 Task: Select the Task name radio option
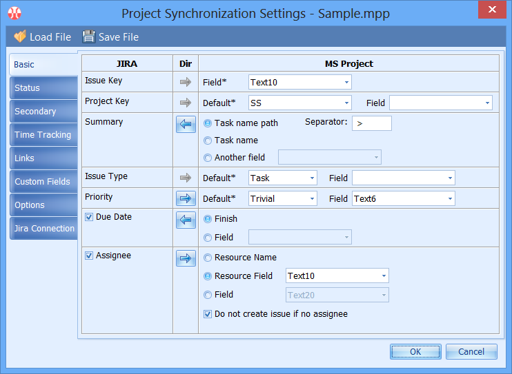[208, 141]
